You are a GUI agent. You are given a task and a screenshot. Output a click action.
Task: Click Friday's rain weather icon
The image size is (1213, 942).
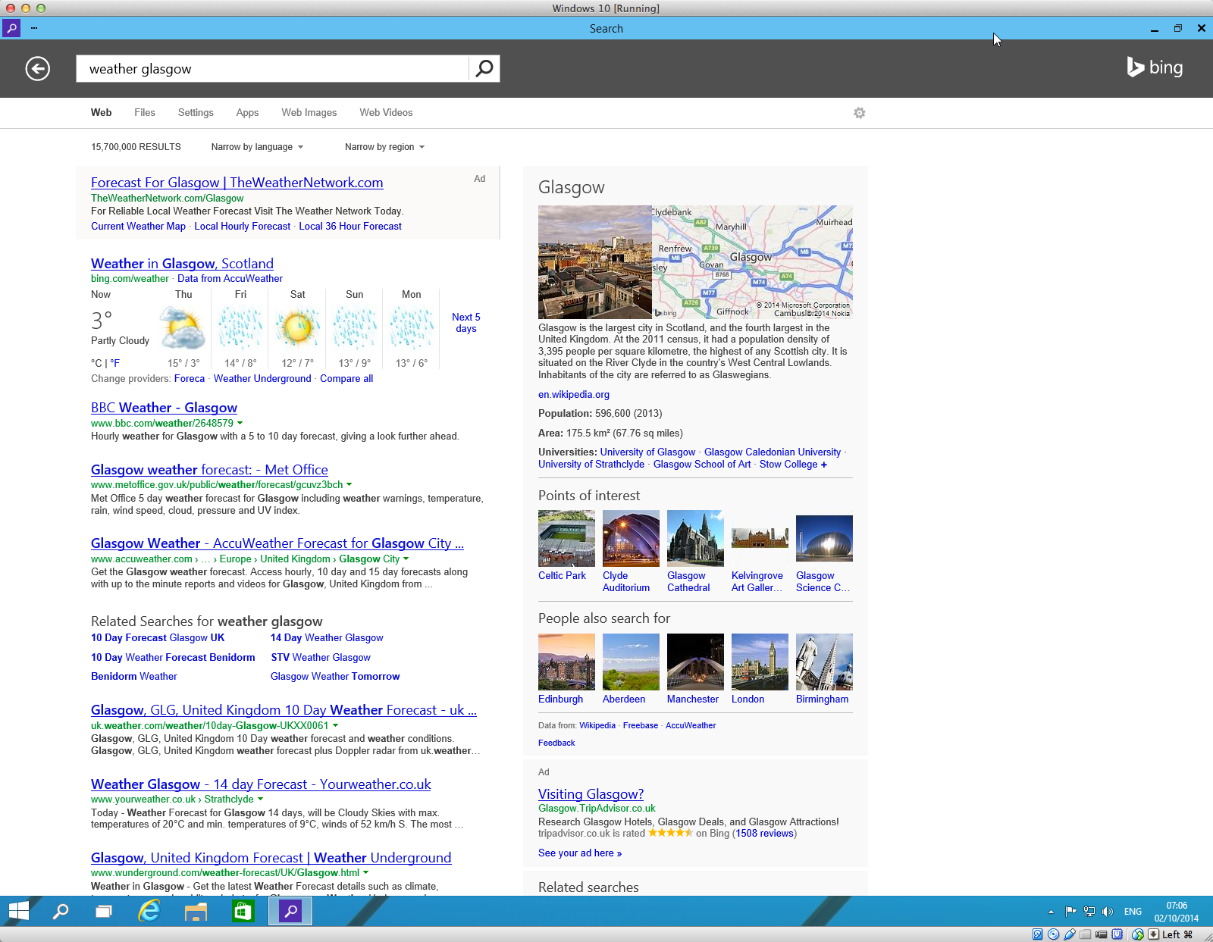(x=240, y=327)
